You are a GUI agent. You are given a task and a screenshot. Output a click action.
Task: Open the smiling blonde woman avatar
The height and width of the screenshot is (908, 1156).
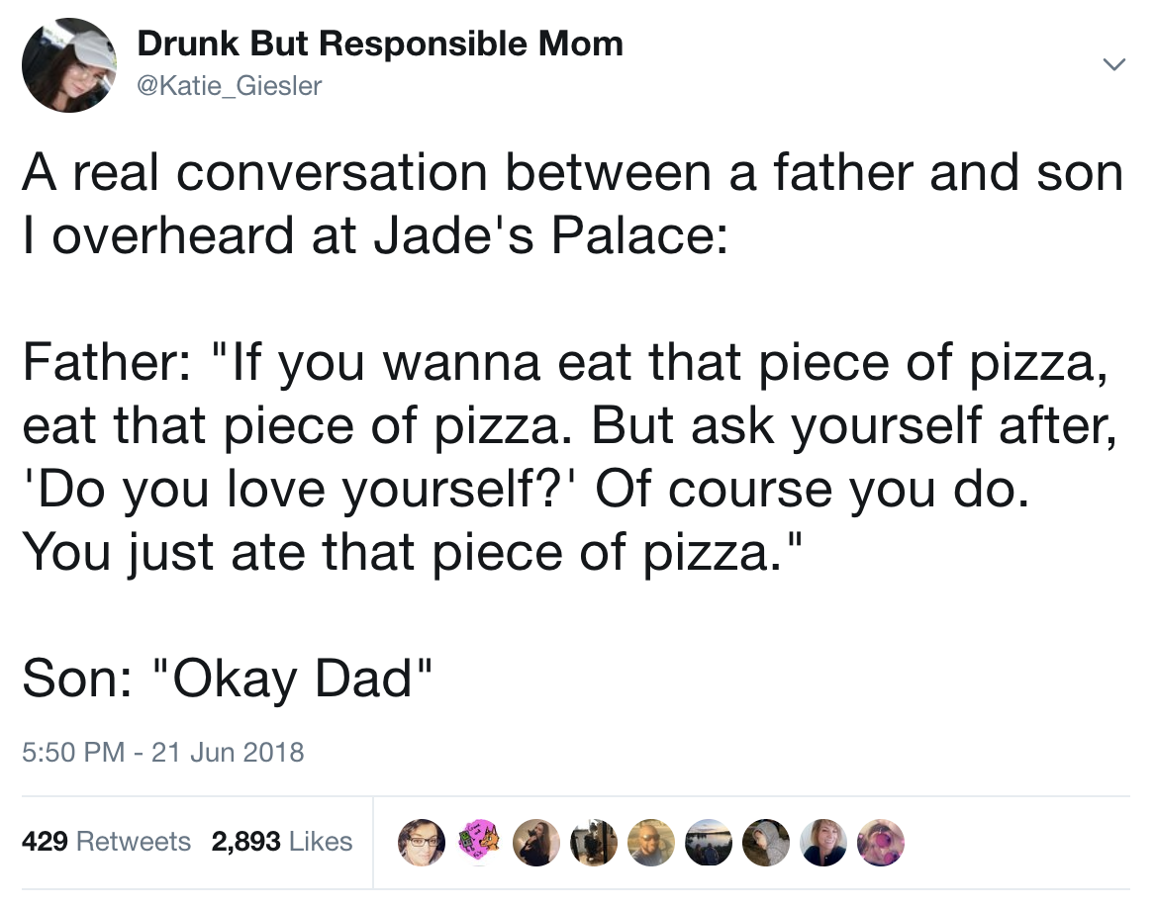pyautogui.click(x=823, y=843)
